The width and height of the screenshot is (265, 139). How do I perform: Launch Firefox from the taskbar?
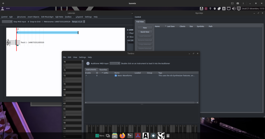pyautogui.click(x=122, y=136)
